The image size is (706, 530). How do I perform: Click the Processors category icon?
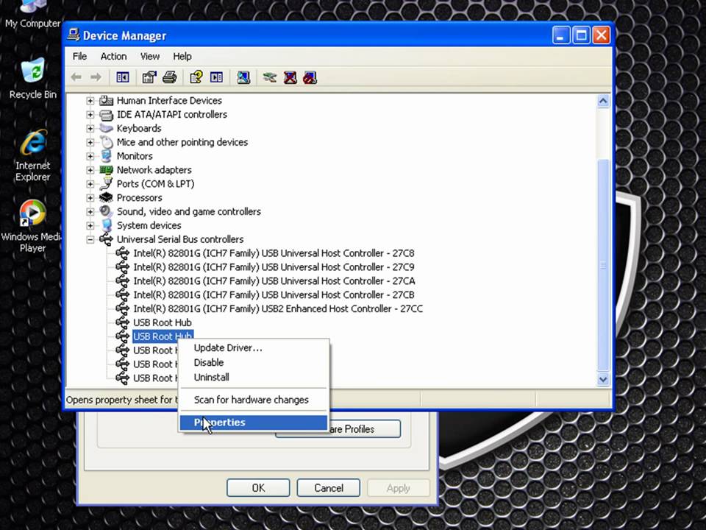click(106, 198)
